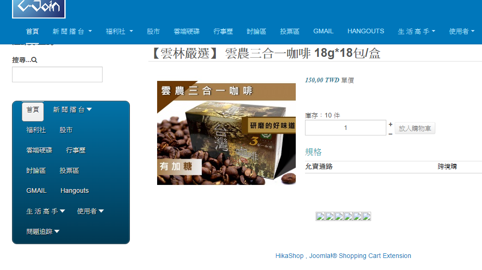This screenshot has height=270, width=482.
Task: Expand 生活高手 dropdown in the top navigation
Action: click(416, 31)
